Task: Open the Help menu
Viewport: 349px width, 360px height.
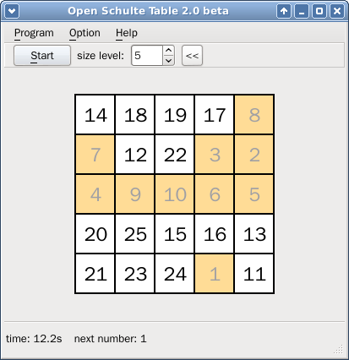Action: (127, 33)
